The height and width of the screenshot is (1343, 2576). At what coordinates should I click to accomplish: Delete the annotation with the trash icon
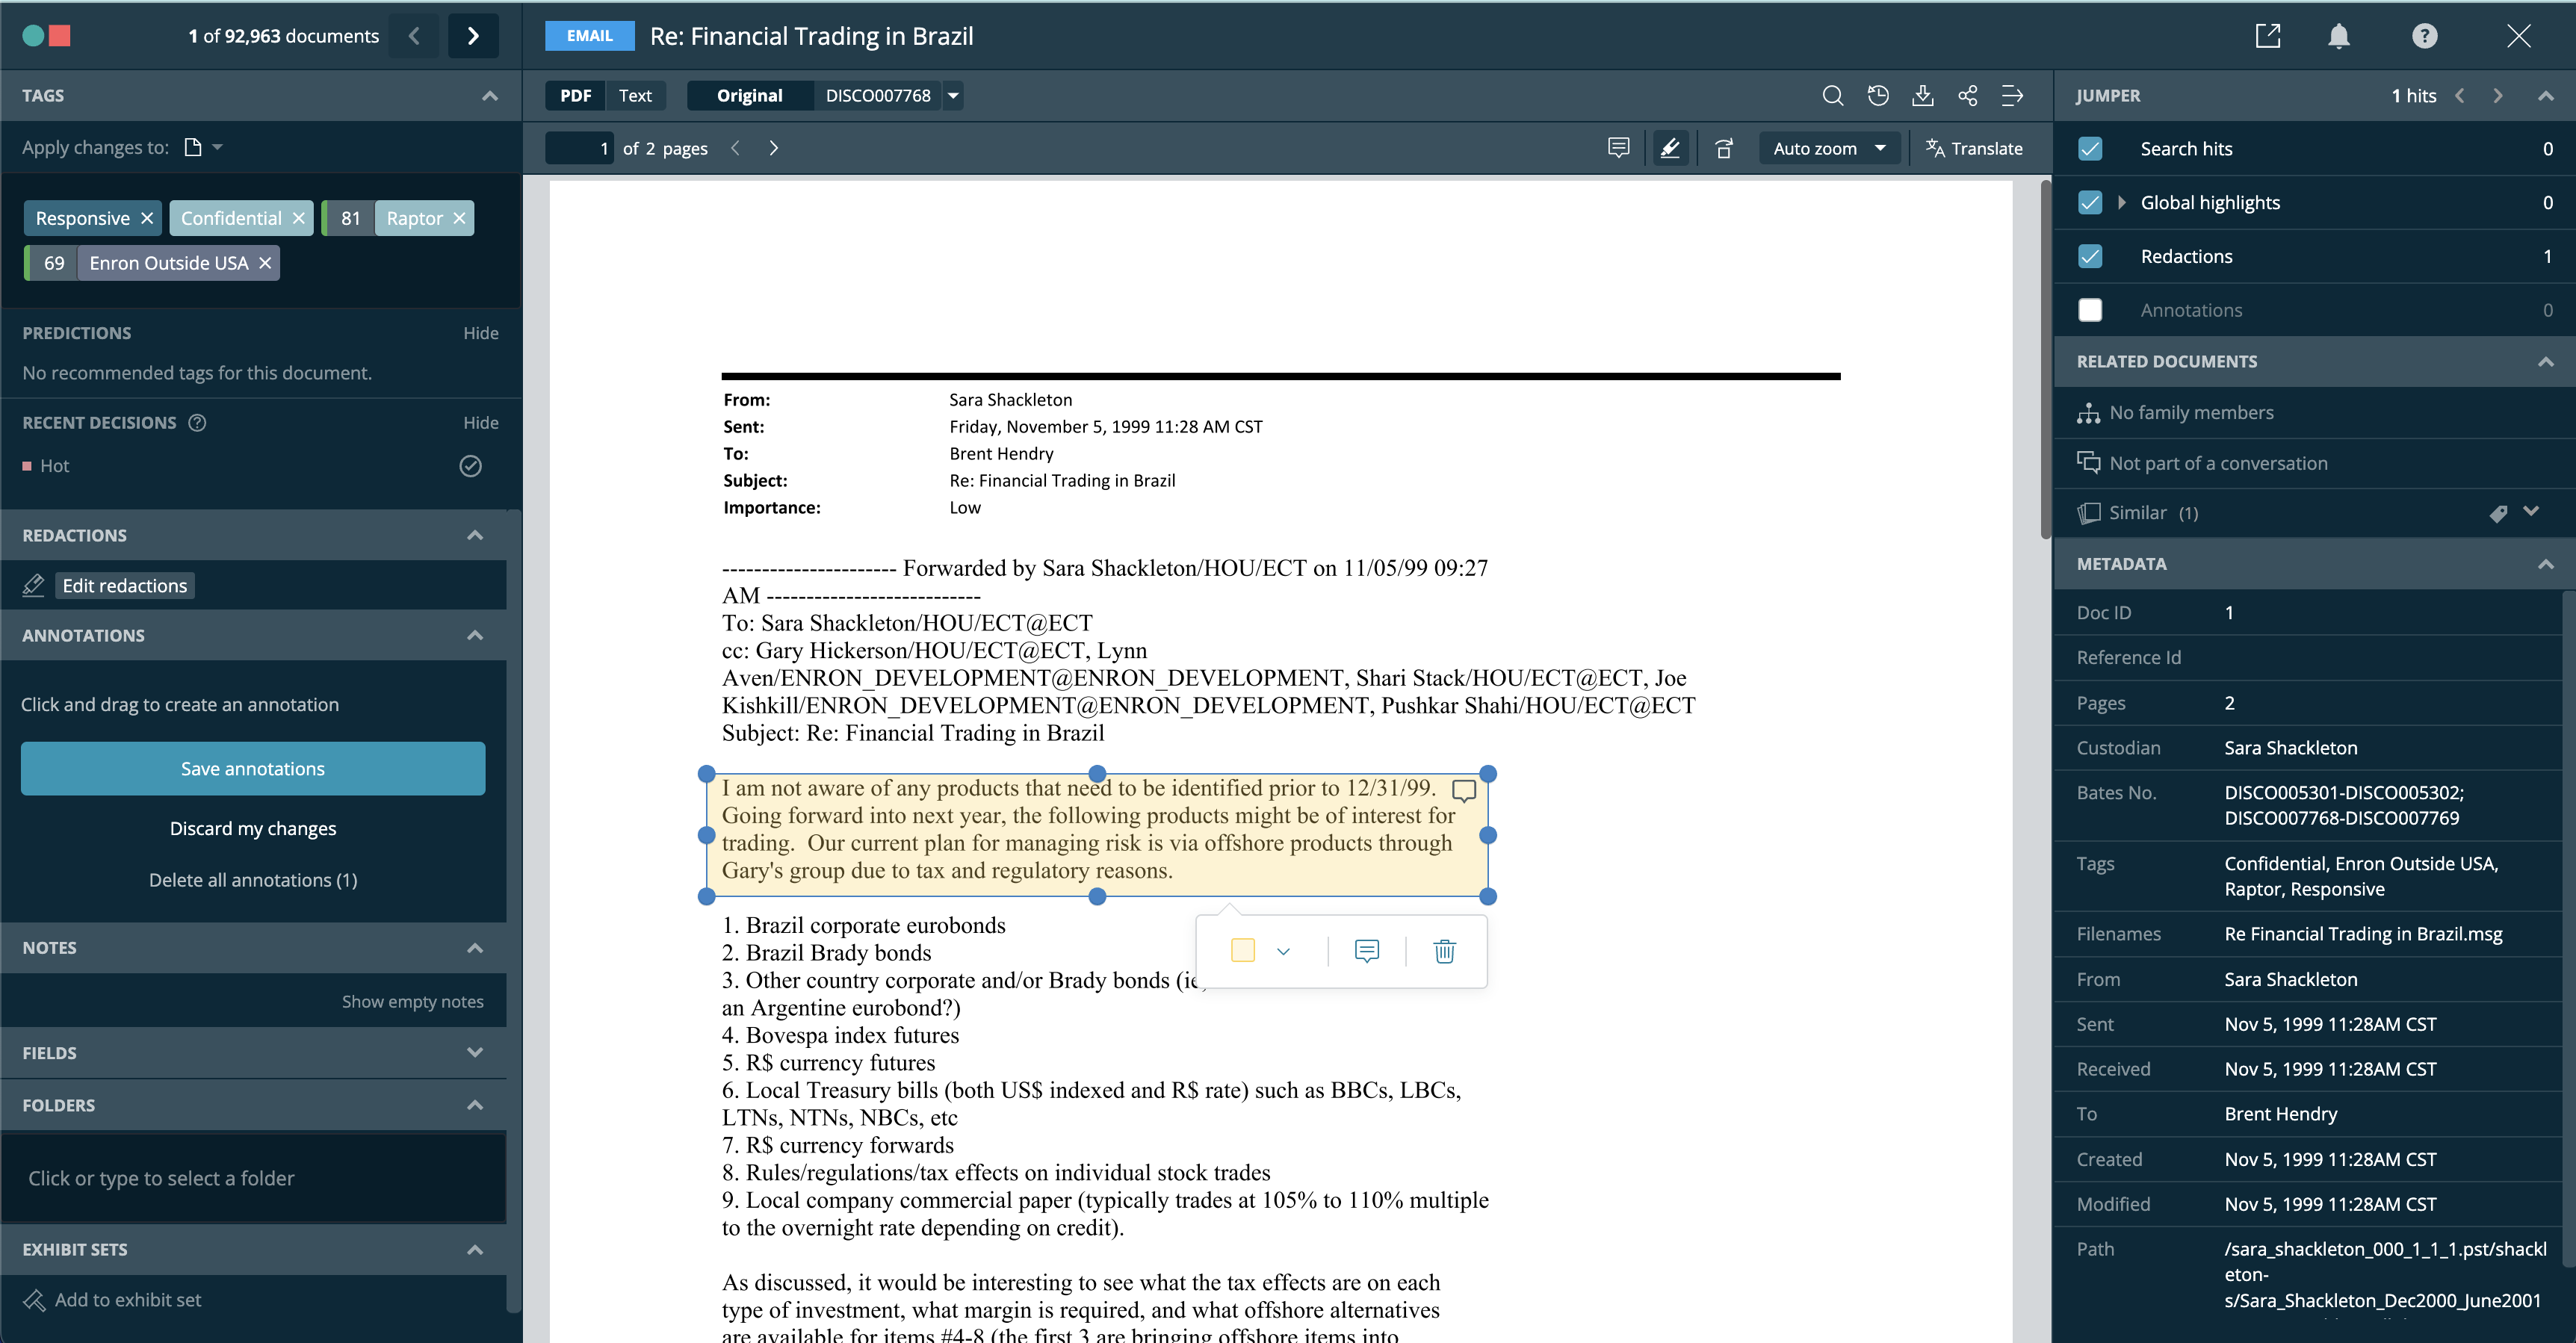coord(1444,950)
